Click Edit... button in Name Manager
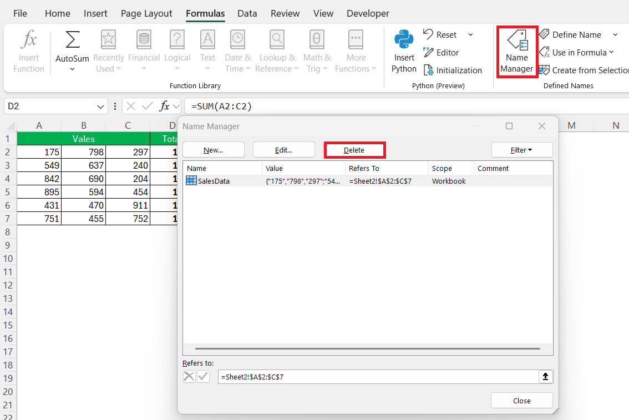Viewport: 629px width, 420px height. click(x=283, y=150)
